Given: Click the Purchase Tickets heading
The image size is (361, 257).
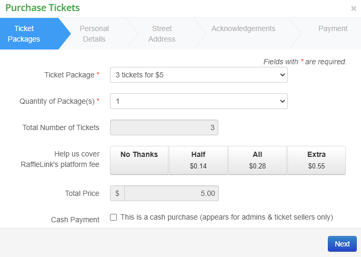Looking at the screenshot, I should [x=43, y=8].
